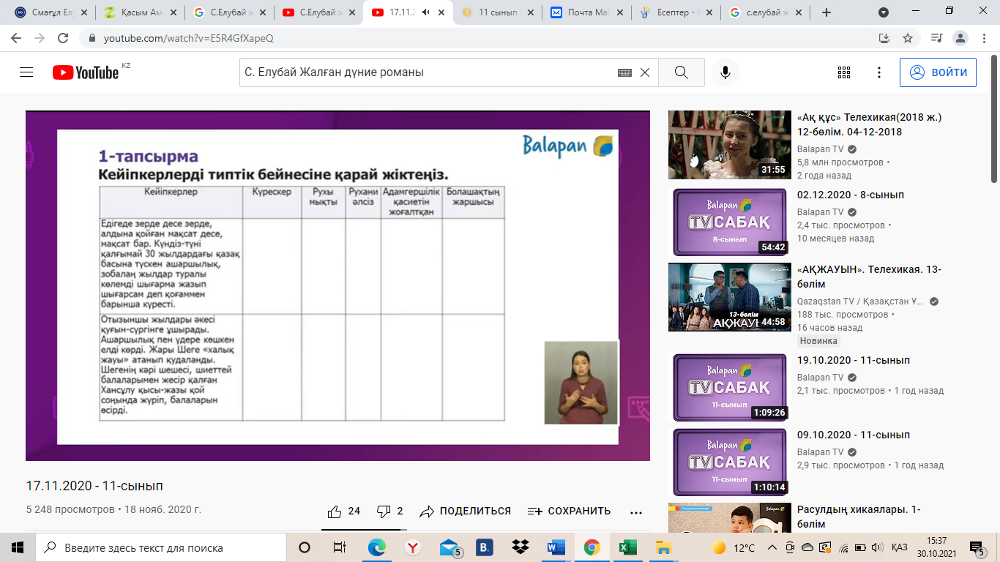Viewport: 1000px width, 562px height.
Task: Open the Mail app on the taskbar
Action: (x=449, y=547)
